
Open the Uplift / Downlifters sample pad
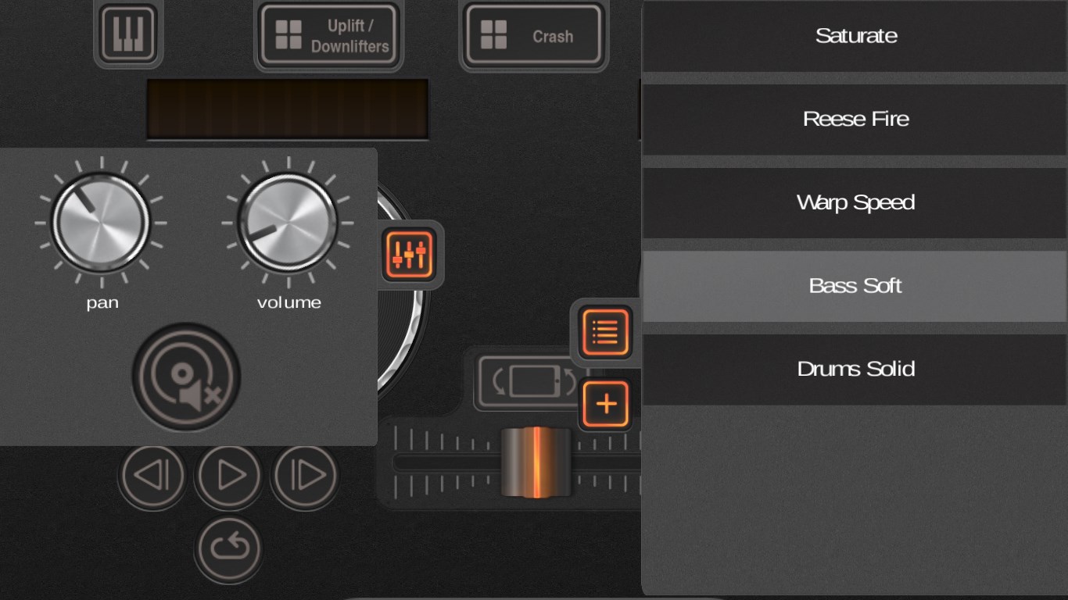pyautogui.click(x=329, y=34)
